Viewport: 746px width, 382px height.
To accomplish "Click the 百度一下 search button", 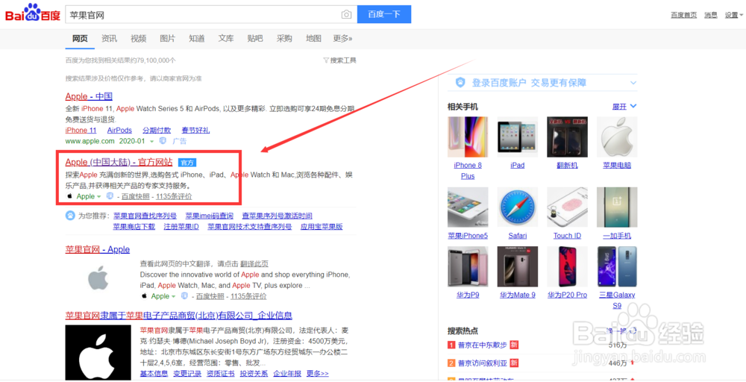I will (384, 14).
